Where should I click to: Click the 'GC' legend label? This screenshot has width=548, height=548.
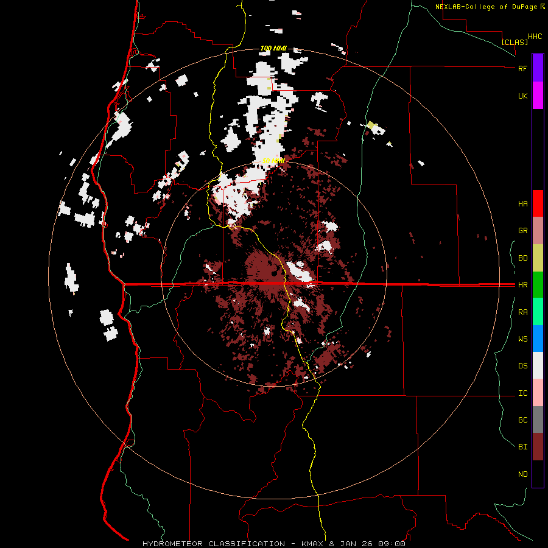[x=522, y=420]
